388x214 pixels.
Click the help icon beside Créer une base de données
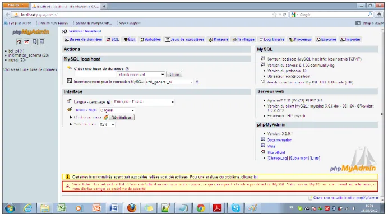tap(127, 69)
